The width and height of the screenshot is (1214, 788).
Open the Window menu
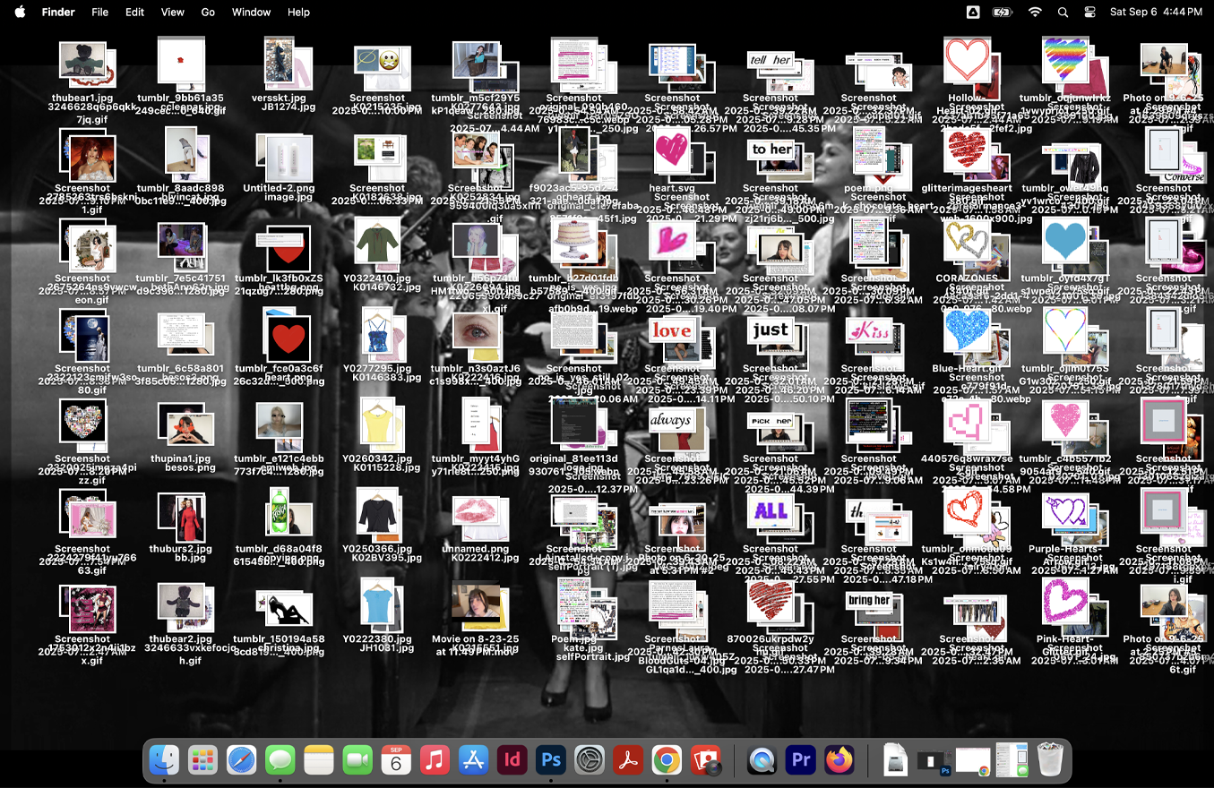pyautogui.click(x=251, y=13)
